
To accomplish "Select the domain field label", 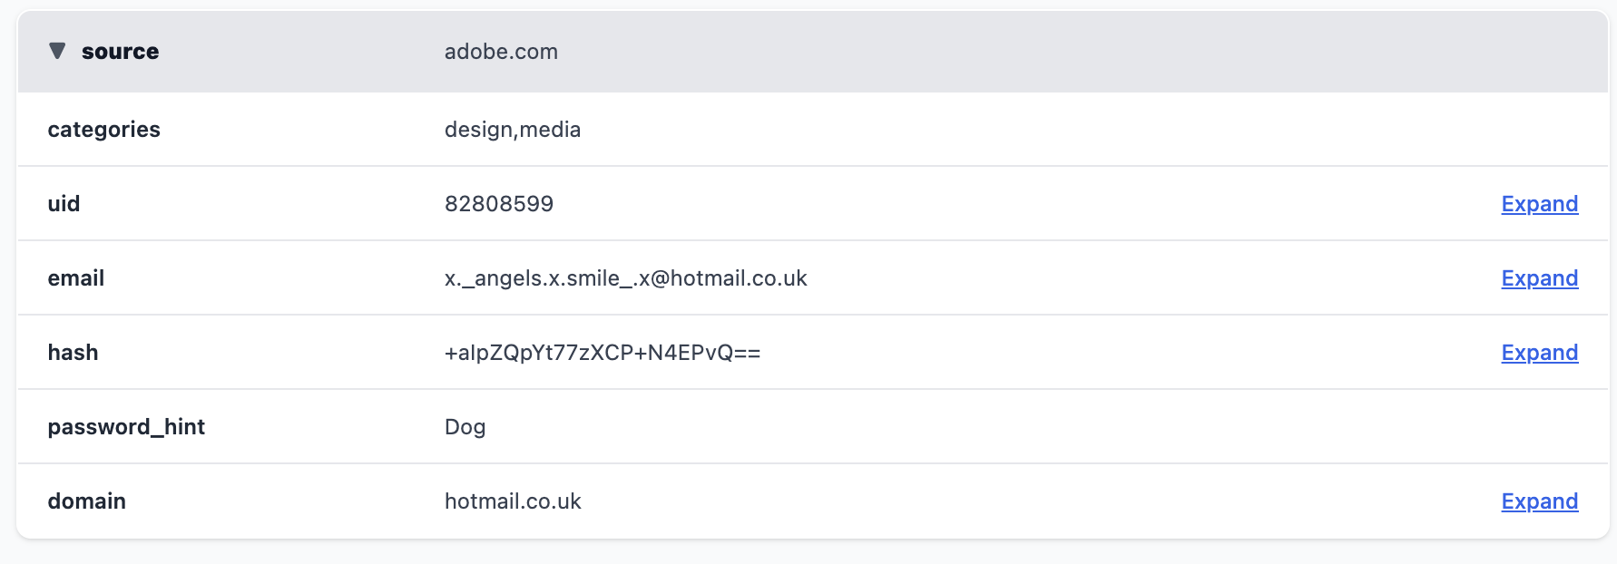I will pos(86,501).
